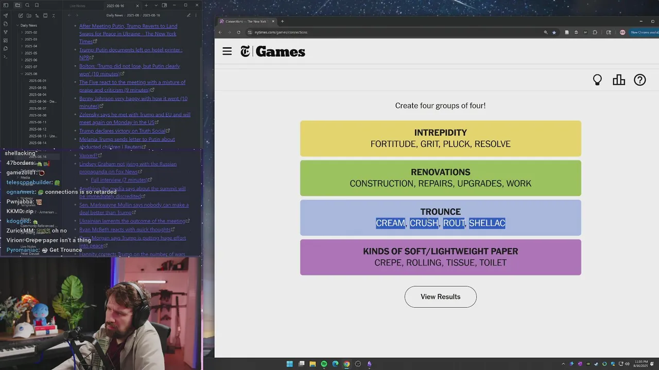Open the 2025-08-07 note

tap(38, 108)
